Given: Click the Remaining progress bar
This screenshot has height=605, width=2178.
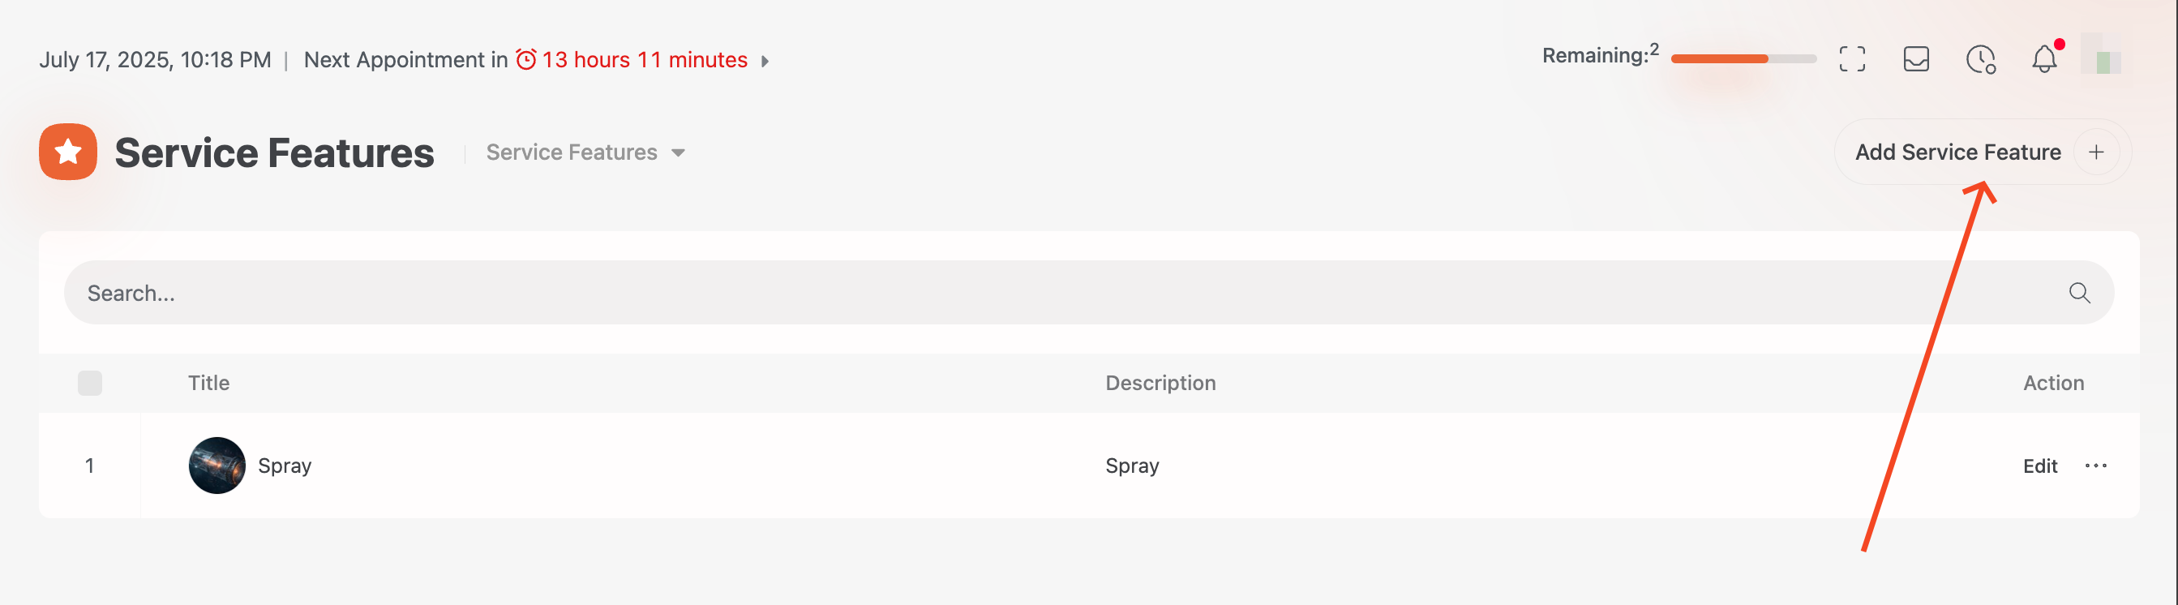Looking at the screenshot, I should click(x=1743, y=58).
